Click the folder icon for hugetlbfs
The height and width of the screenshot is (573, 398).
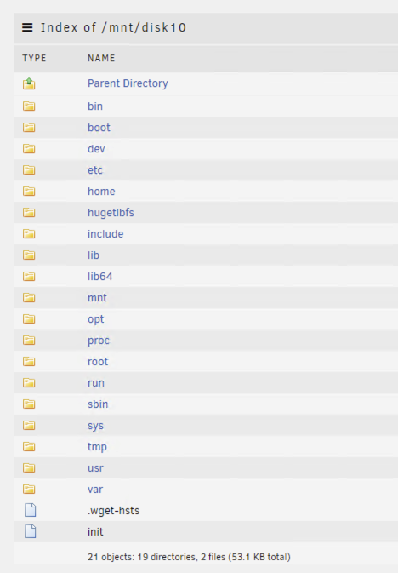click(29, 212)
